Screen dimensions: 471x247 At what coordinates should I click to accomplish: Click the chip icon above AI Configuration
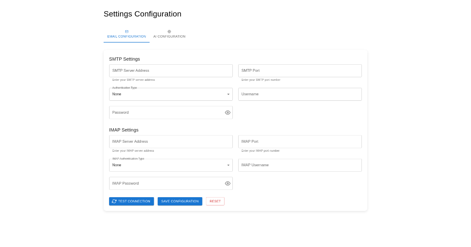pos(169,31)
